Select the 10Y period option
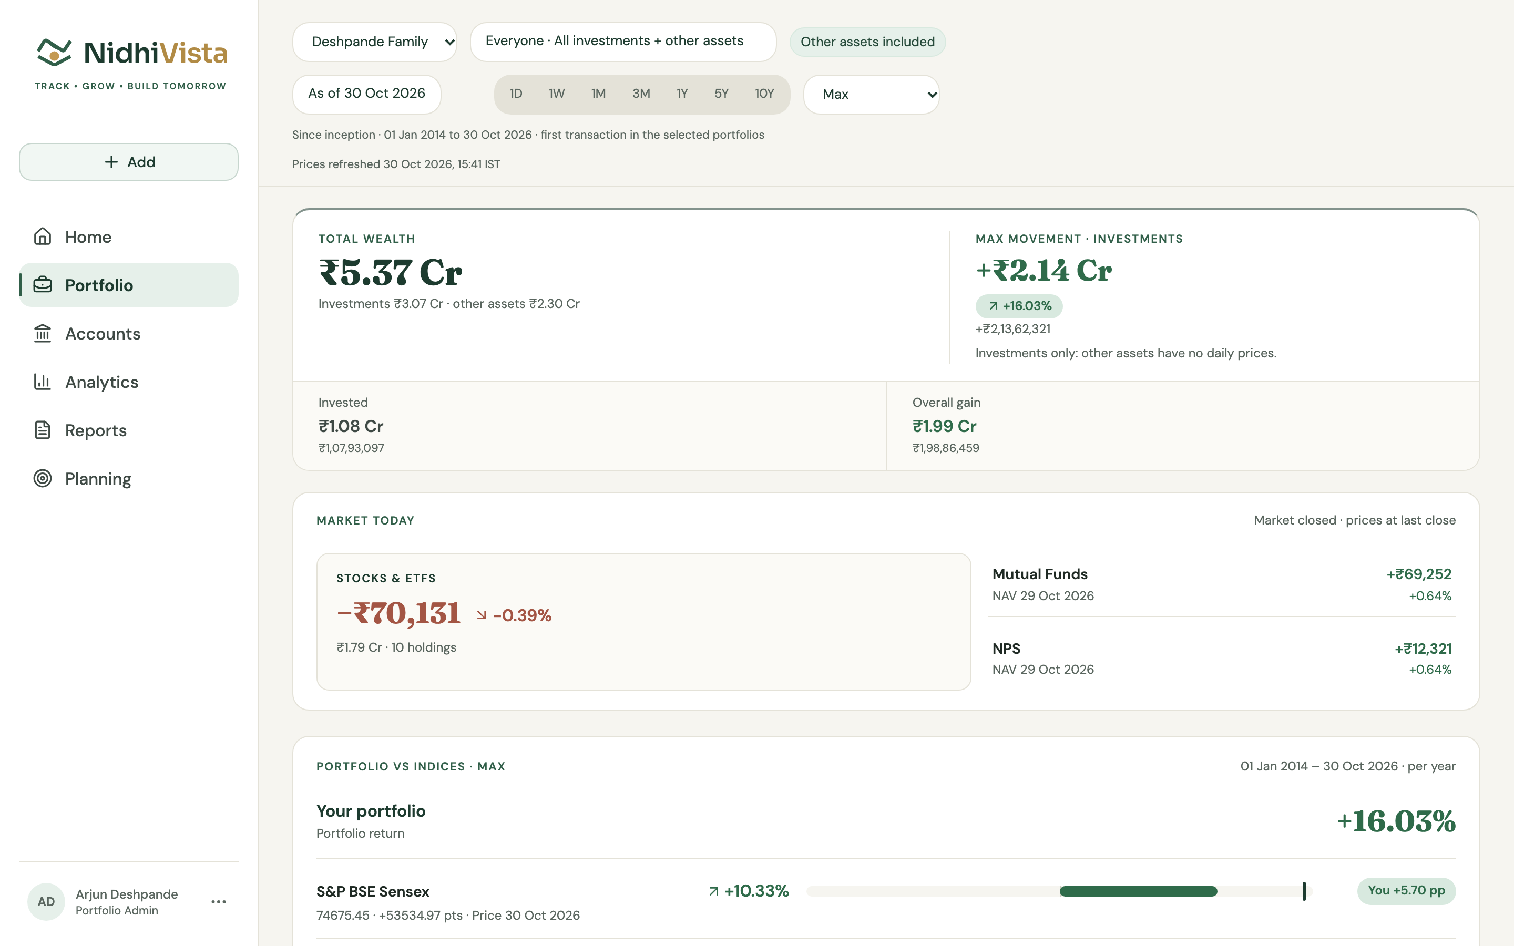This screenshot has width=1514, height=946. (764, 94)
